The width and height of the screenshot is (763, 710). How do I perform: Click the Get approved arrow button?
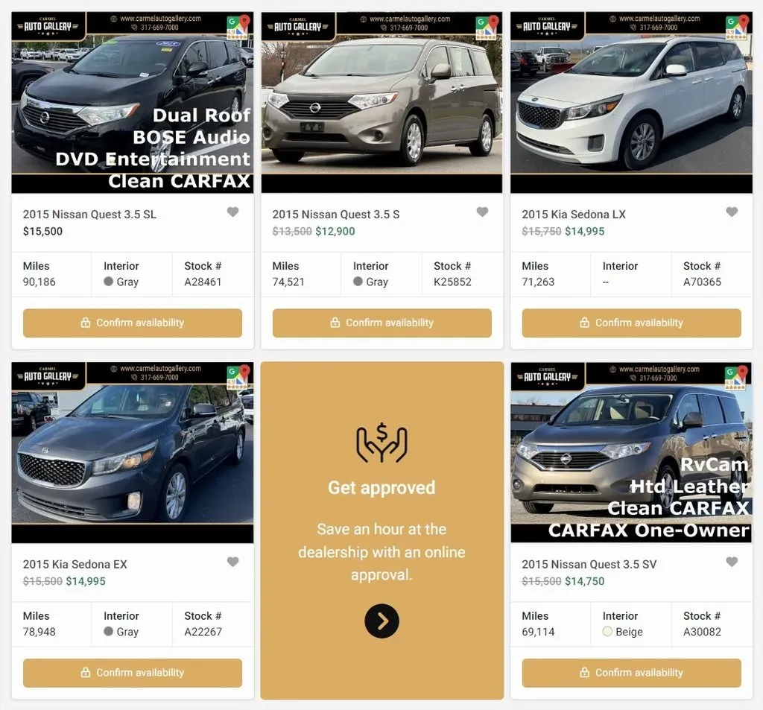[382, 621]
